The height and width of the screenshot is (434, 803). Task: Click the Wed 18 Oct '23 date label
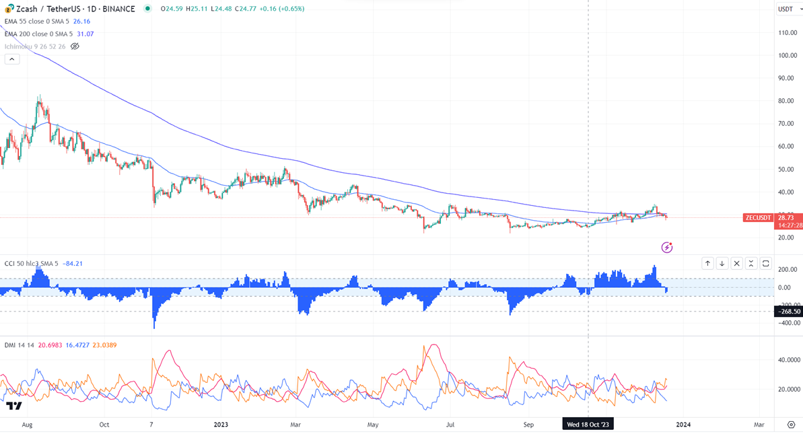pyautogui.click(x=588, y=425)
